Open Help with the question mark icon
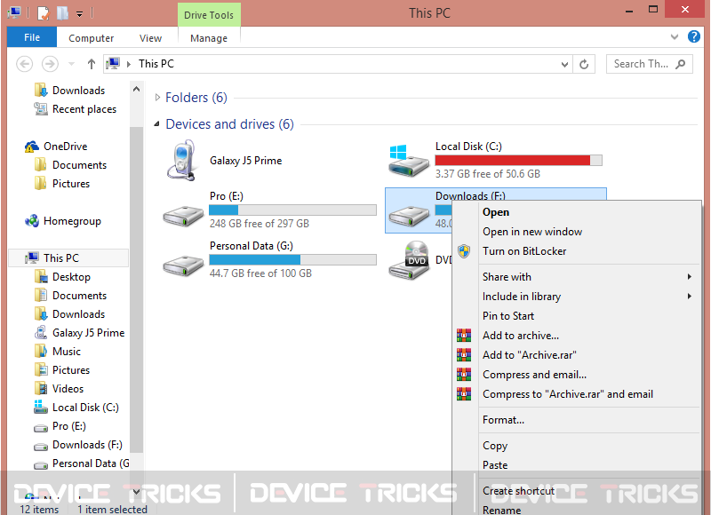This screenshot has width=711, height=515. pos(694,36)
